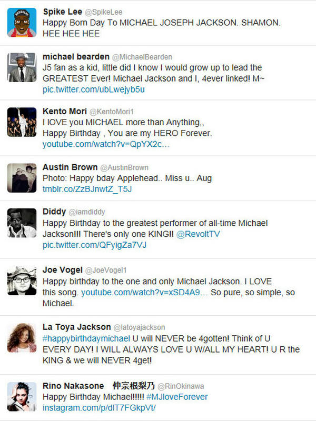Follow Kento Mori's youtube.com video link
316x421 pixels.
click(106, 144)
